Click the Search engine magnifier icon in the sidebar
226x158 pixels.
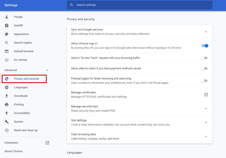click(6, 43)
